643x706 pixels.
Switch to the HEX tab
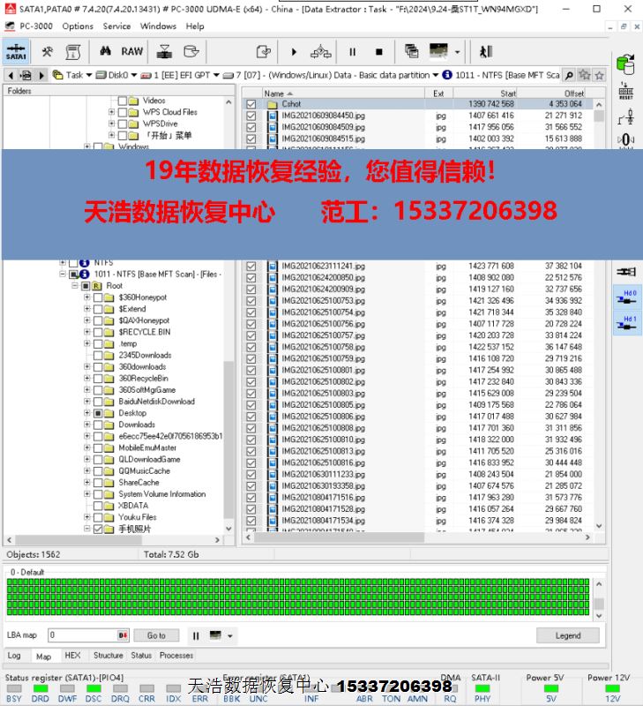tap(72, 656)
